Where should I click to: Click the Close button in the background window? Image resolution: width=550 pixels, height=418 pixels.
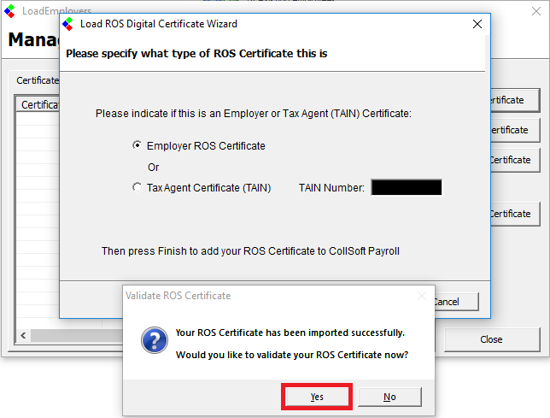pyautogui.click(x=491, y=339)
